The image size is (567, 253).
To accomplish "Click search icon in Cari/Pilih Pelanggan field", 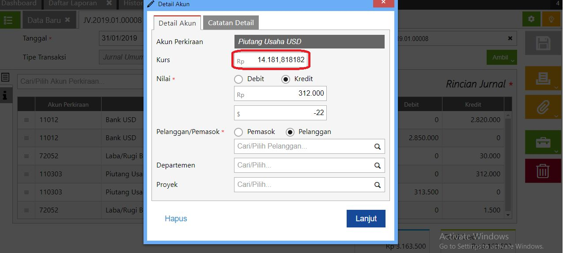I will pos(378,146).
